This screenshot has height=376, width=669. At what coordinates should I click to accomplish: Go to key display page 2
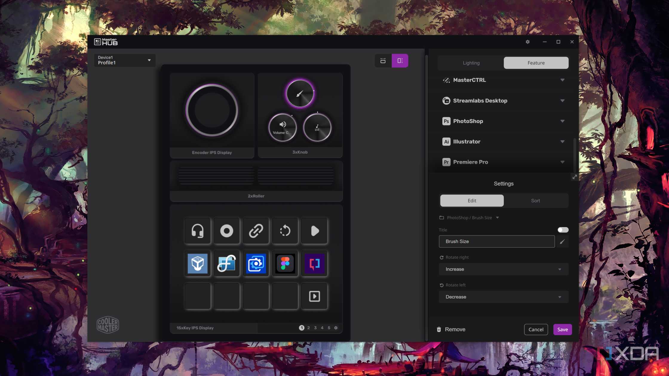click(x=309, y=328)
